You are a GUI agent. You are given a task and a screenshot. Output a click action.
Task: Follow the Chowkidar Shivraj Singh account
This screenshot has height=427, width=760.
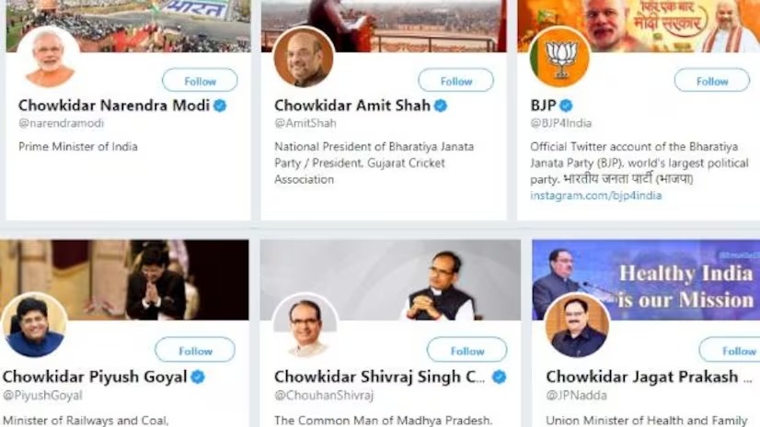click(x=466, y=350)
